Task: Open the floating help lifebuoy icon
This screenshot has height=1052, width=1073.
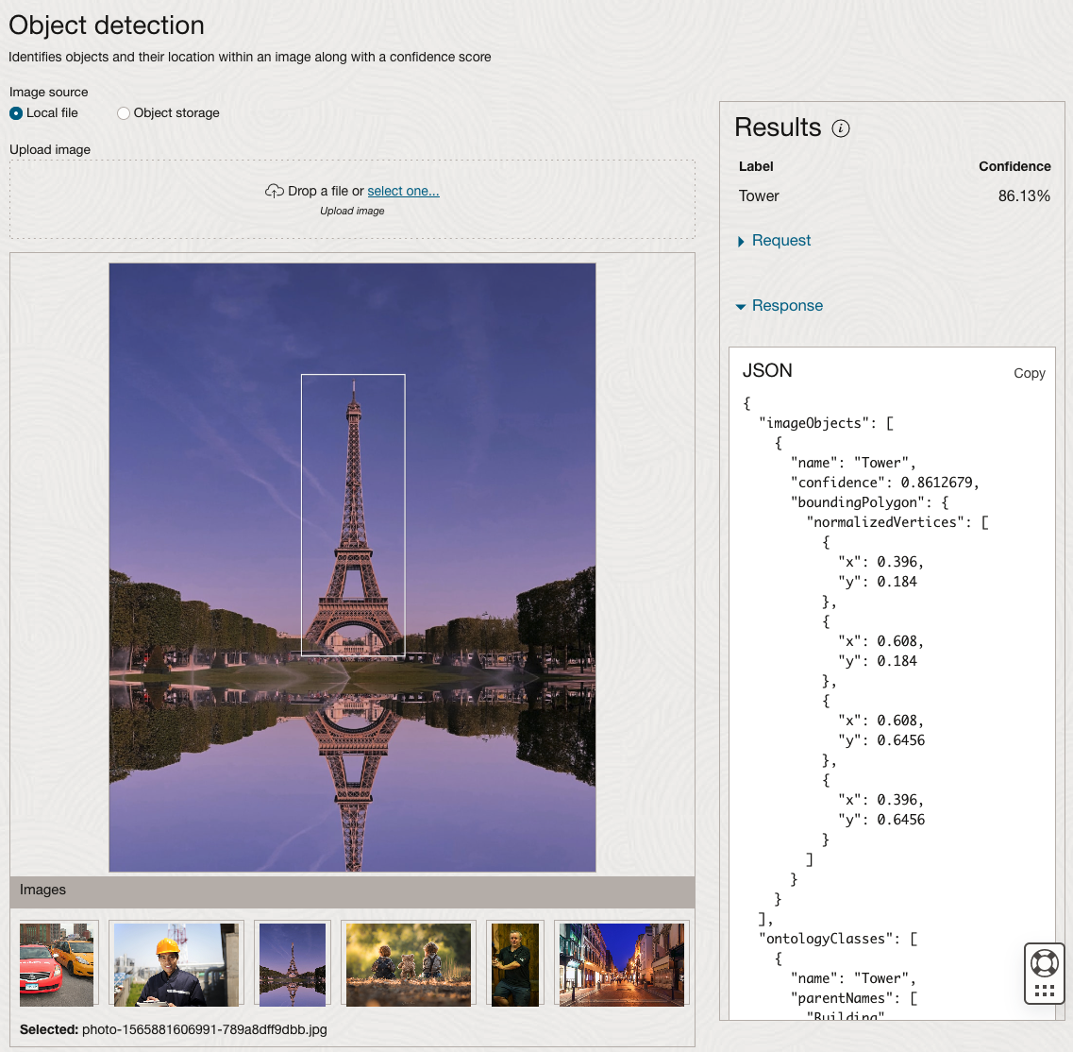Action: [x=1044, y=963]
